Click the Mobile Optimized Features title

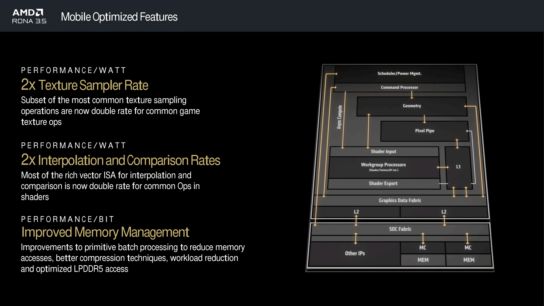click(119, 17)
